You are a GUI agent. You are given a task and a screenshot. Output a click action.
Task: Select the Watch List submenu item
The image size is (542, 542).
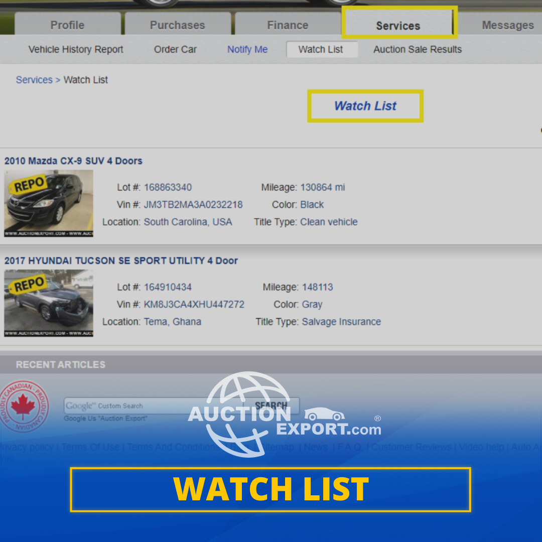point(322,49)
